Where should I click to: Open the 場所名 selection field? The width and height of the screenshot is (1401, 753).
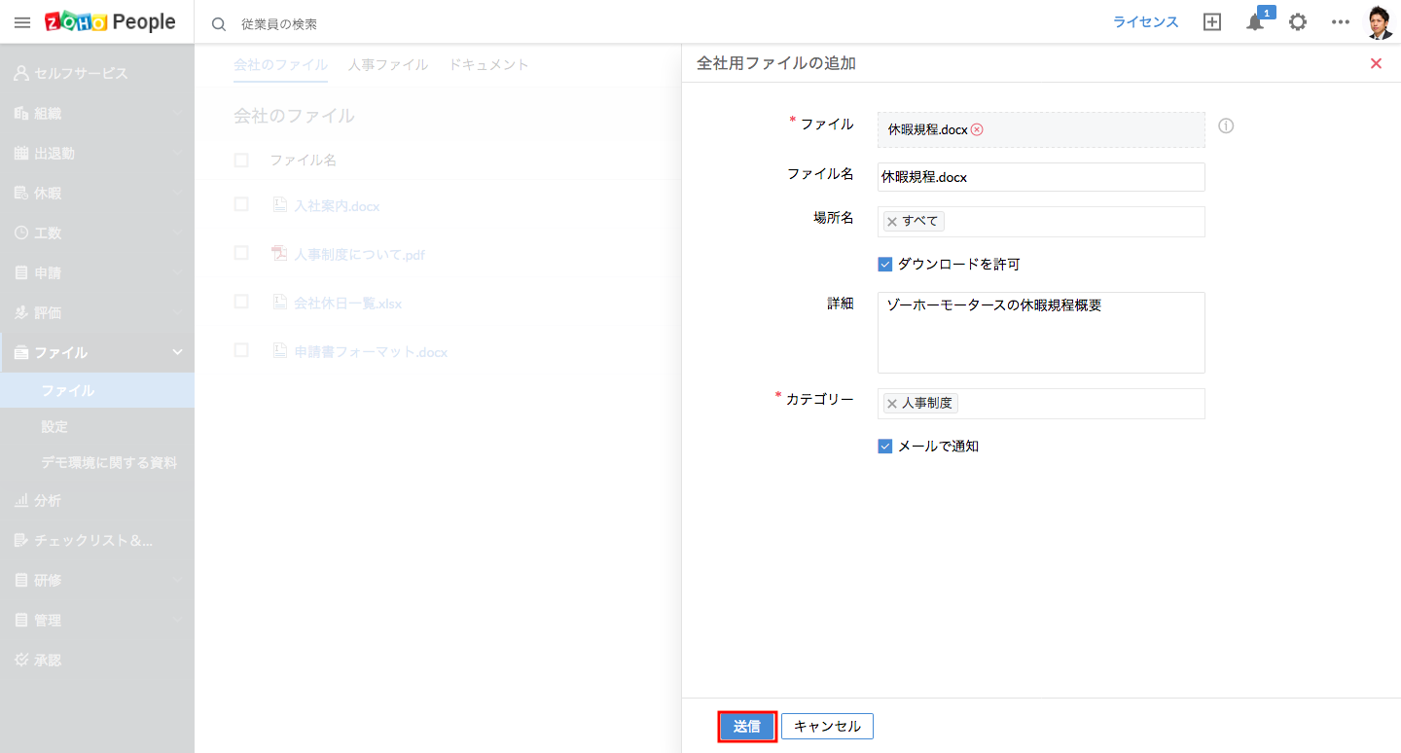(1070, 222)
